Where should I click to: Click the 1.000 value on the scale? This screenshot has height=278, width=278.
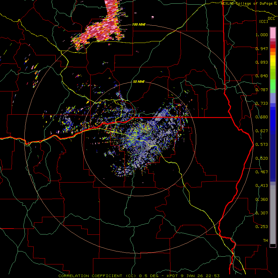[x=262, y=35]
